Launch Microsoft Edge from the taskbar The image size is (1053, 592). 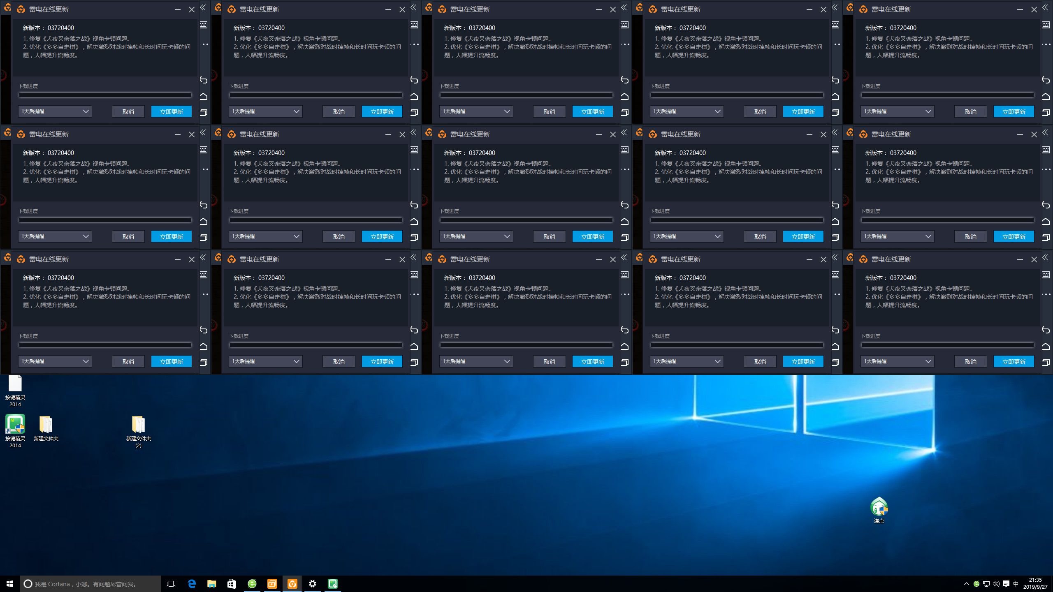point(192,584)
